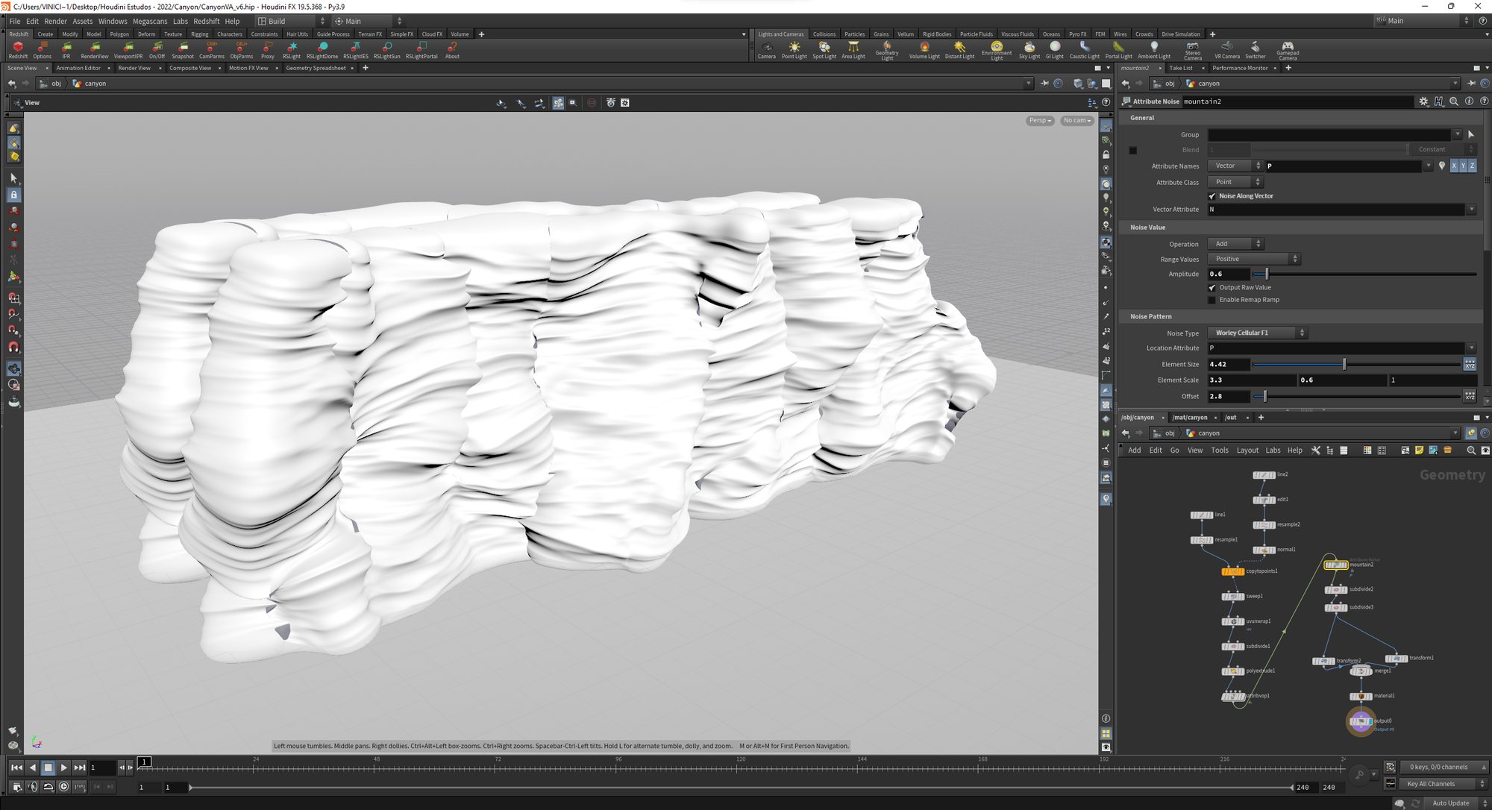Click the Amplitude slider
The width and height of the screenshot is (1492, 810).
(x=1364, y=274)
